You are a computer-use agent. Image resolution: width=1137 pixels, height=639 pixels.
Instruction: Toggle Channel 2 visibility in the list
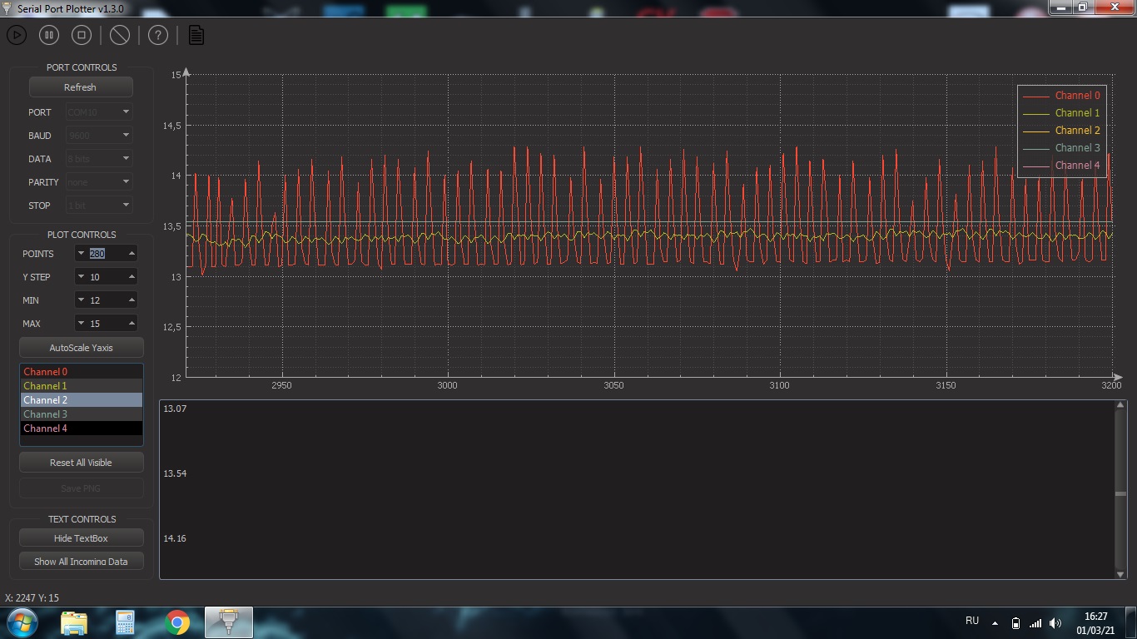point(81,400)
